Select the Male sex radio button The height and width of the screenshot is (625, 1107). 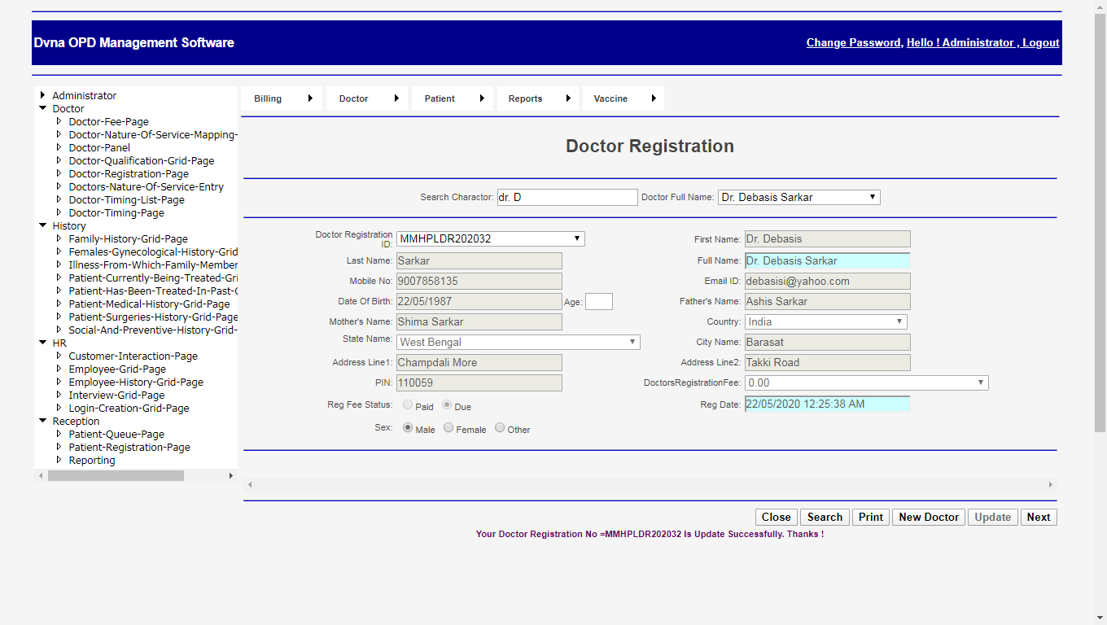point(408,428)
